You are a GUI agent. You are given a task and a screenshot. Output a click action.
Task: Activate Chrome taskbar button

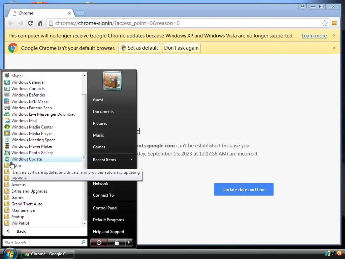(48, 254)
